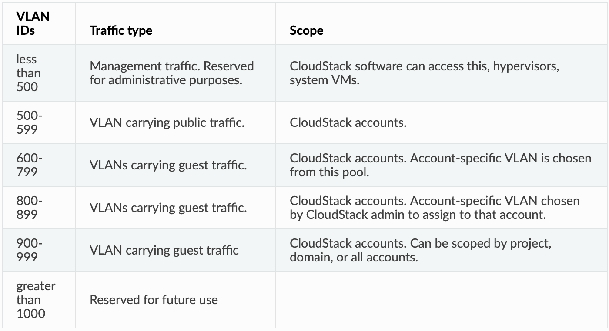Click the guest traffic cell in the 600-799 row
The height and width of the screenshot is (331, 609).
tap(168, 165)
